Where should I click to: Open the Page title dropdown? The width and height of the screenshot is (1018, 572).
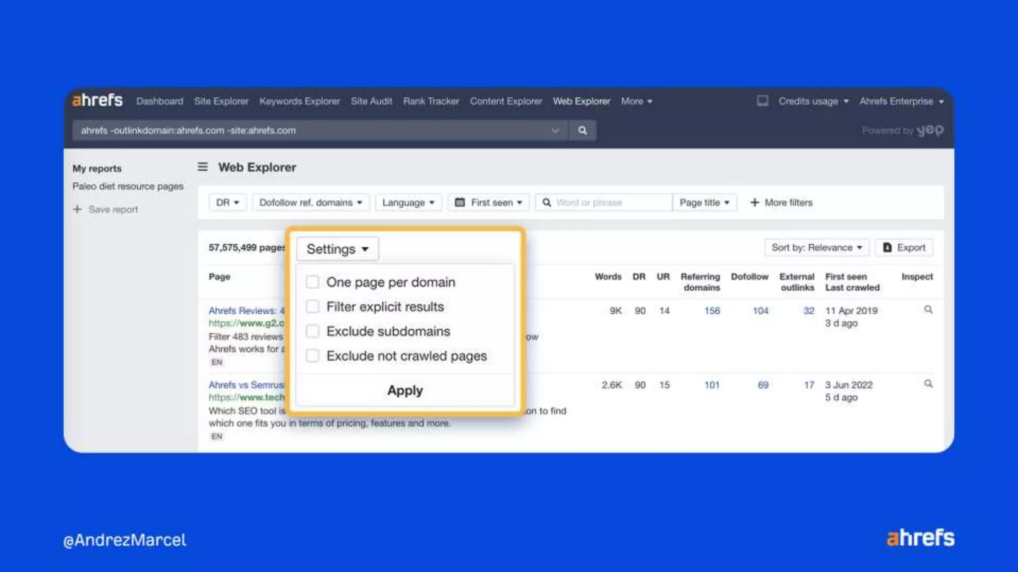pyautogui.click(x=704, y=203)
